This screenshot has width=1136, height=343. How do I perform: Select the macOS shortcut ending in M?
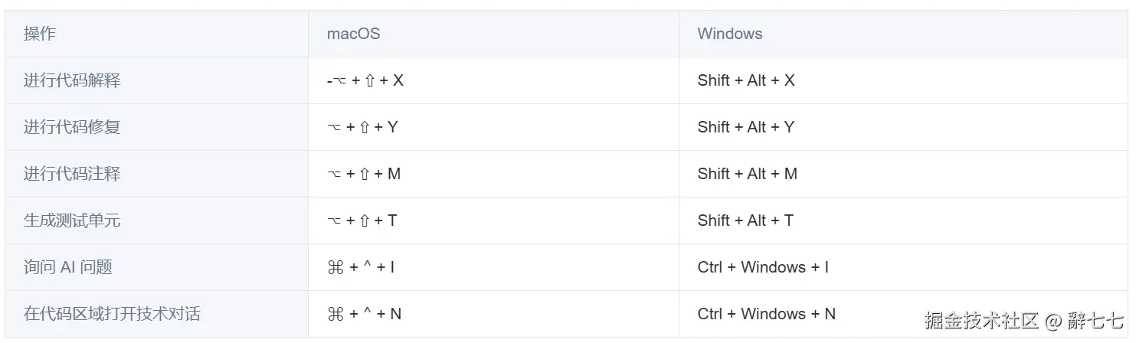[x=364, y=174]
